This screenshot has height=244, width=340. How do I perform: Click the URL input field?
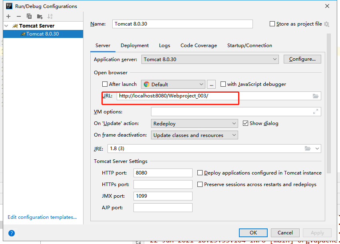click(x=219, y=96)
